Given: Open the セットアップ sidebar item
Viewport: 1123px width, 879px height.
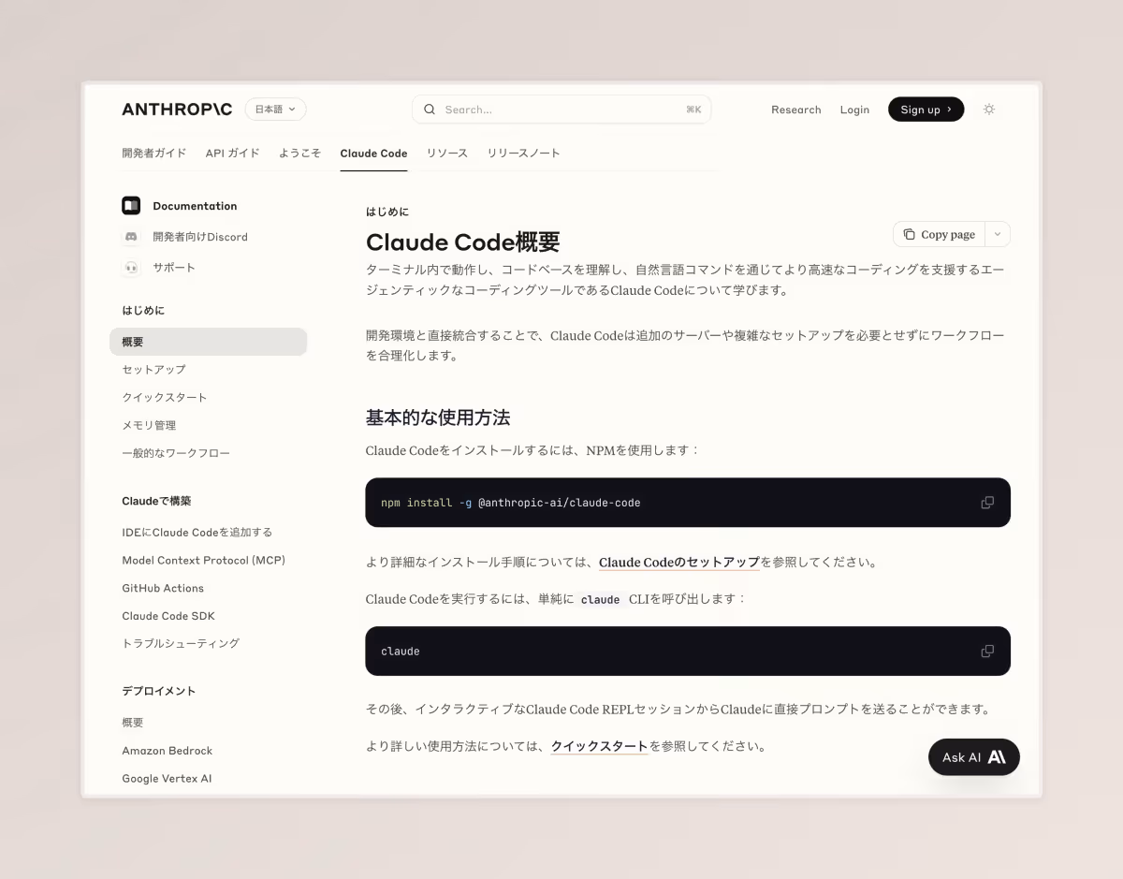Looking at the screenshot, I should pyautogui.click(x=153, y=370).
